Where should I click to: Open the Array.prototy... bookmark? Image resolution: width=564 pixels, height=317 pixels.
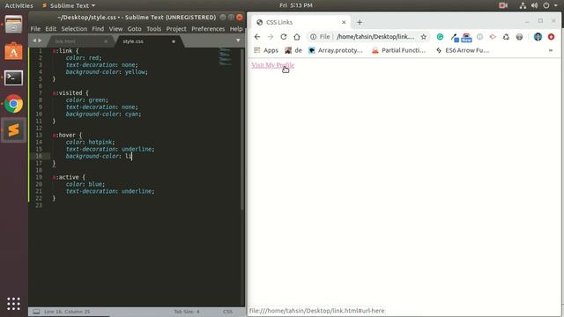click(336, 50)
